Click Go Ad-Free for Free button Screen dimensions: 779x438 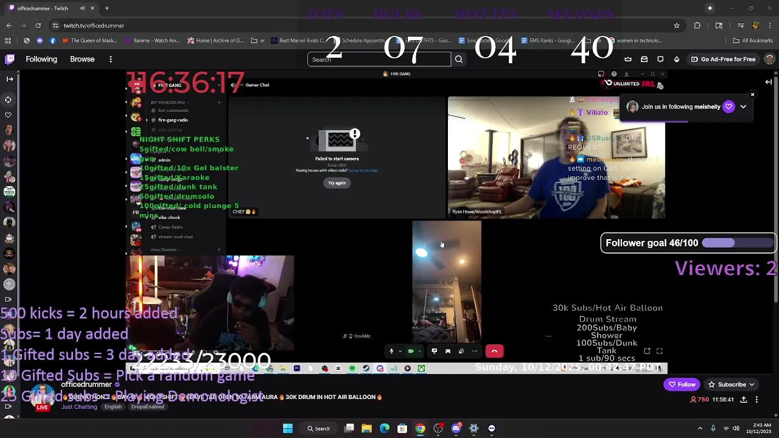tap(723, 59)
